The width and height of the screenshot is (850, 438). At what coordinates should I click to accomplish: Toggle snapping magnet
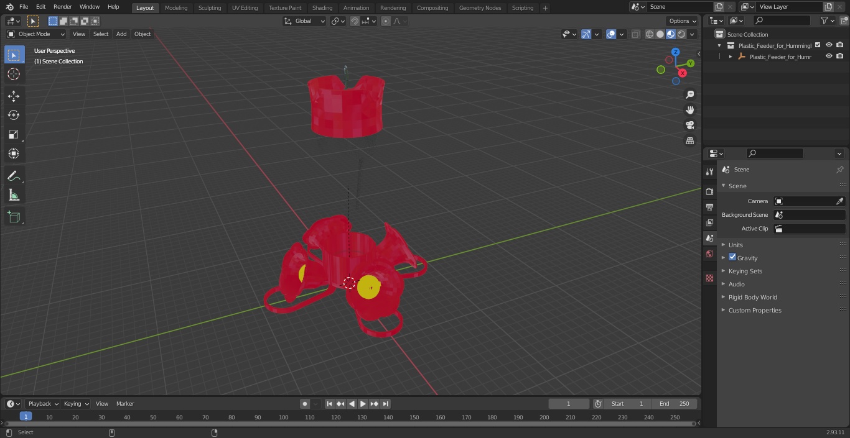pyautogui.click(x=354, y=21)
